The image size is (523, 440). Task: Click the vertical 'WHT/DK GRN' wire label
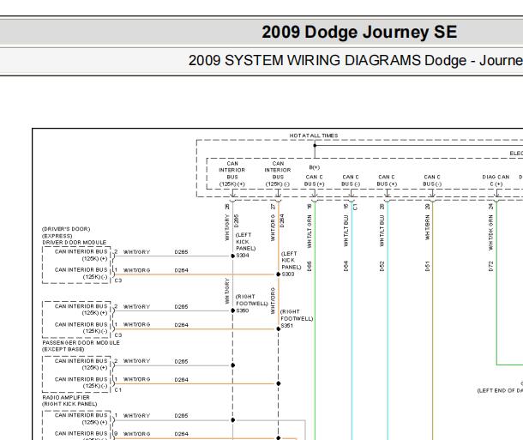click(490, 232)
